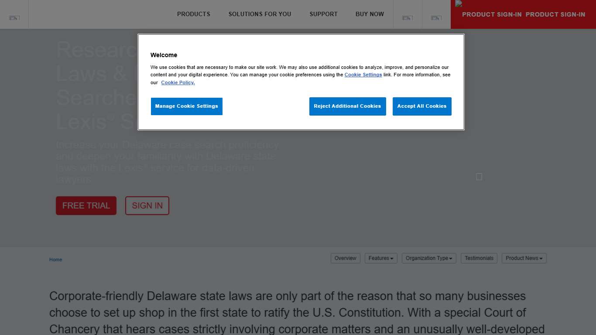Reject Additional Cookies in the dialog
Viewport: 596px width, 335px height.
point(347,106)
